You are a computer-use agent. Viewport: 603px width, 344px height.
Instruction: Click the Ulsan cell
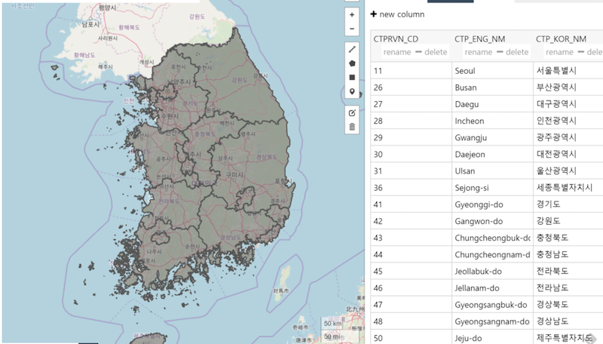[x=492, y=170]
